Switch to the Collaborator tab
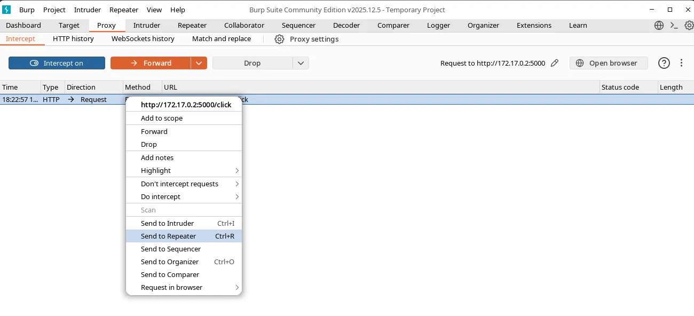The image size is (694, 316). point(245,25)
